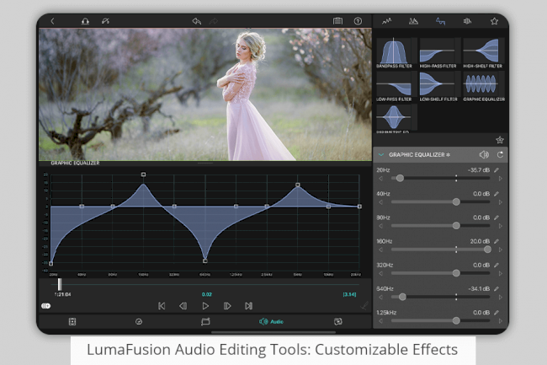The image size is (547, 365).
Task: Tap the ducking curve icon beside headphones
Action: point(105,21)
